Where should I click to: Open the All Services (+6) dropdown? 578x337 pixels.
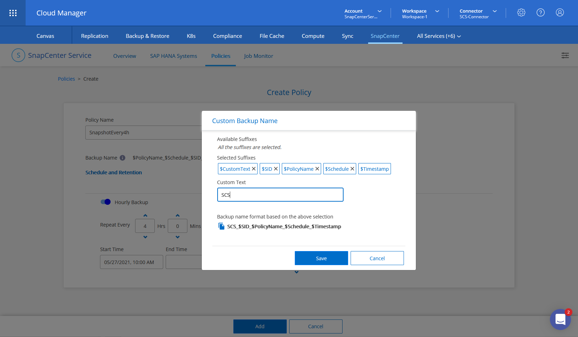tap(439, 36)
